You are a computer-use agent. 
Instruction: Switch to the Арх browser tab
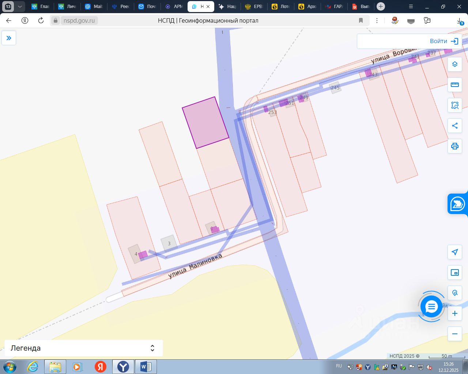point(307,7)
